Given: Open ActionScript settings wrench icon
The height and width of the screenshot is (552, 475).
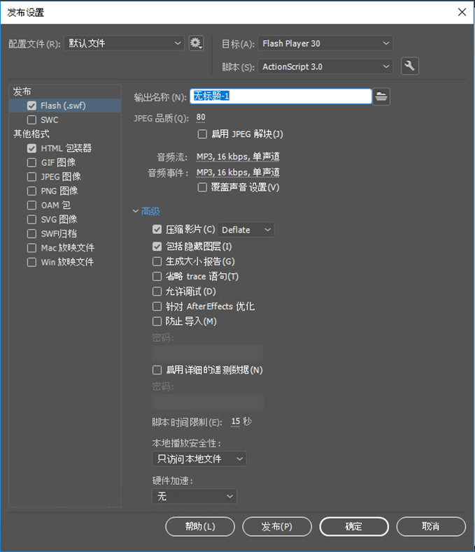Looking at the screenshot, I should click(410, 66).
